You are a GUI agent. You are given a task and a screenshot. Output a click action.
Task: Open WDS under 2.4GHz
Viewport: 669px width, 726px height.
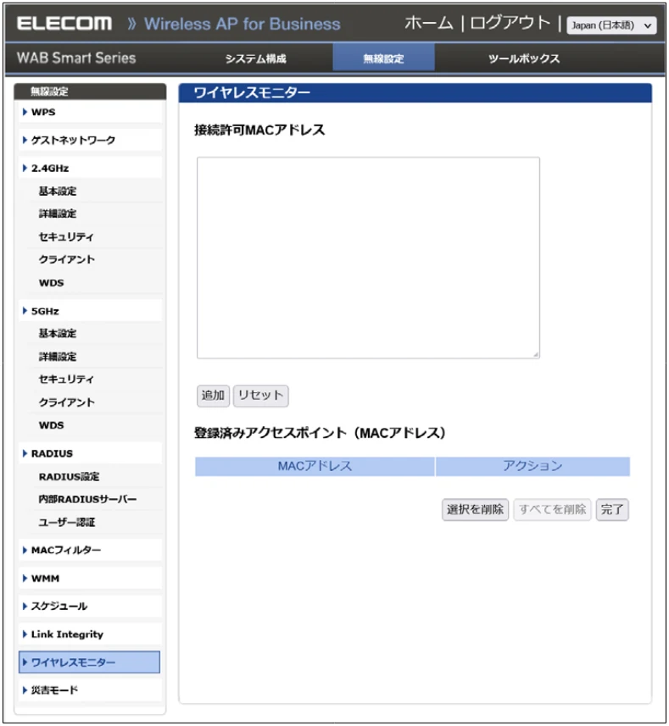click(x=52, y=282)
